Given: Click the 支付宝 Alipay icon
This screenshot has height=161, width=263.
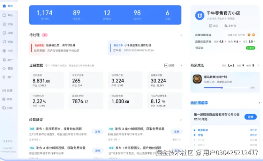Looking at the screenshot, I should (x=226, y=26).
